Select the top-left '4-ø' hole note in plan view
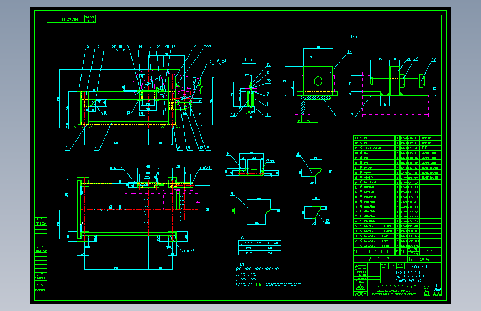This screenshot has width=481, height=311. pyautogui.click(x=116, y=168)
